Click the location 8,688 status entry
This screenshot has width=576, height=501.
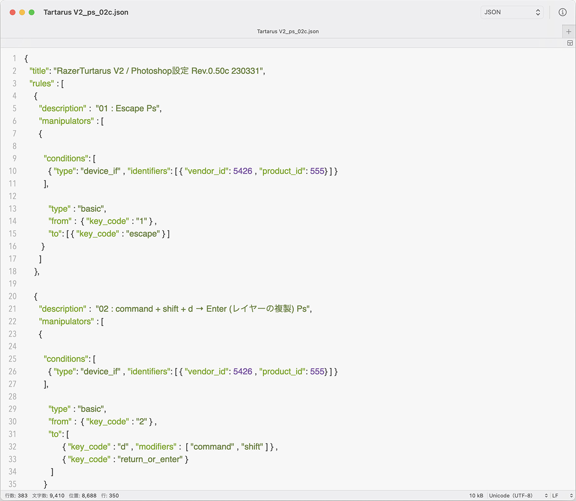(x=83, y=496)
